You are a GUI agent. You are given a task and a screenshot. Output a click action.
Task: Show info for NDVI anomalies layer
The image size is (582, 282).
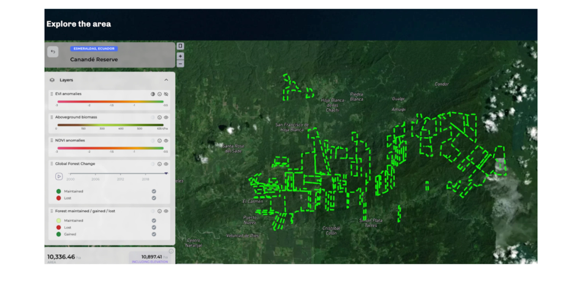point(160,141)
